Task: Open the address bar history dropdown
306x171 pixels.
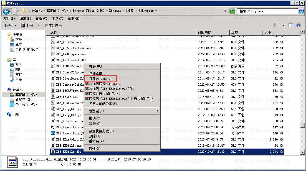Action: tap(225, 11)
